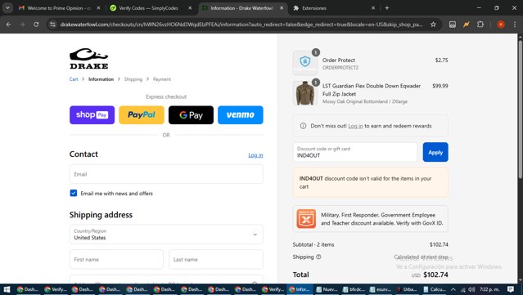Choose PayPal express checkout
The image size is (523, 295).
click(142, 115)
